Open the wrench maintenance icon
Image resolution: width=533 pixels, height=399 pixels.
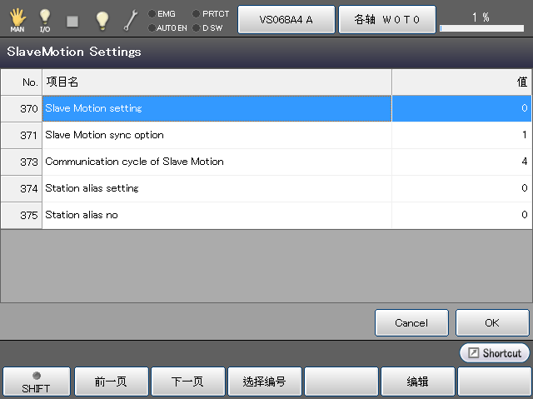coord(130,19)
